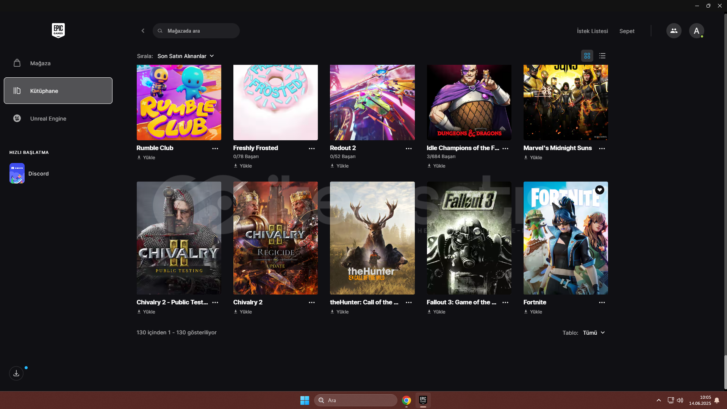
Task: Click the Freshly Frosted title text
Action: click(x=256, y=148)
